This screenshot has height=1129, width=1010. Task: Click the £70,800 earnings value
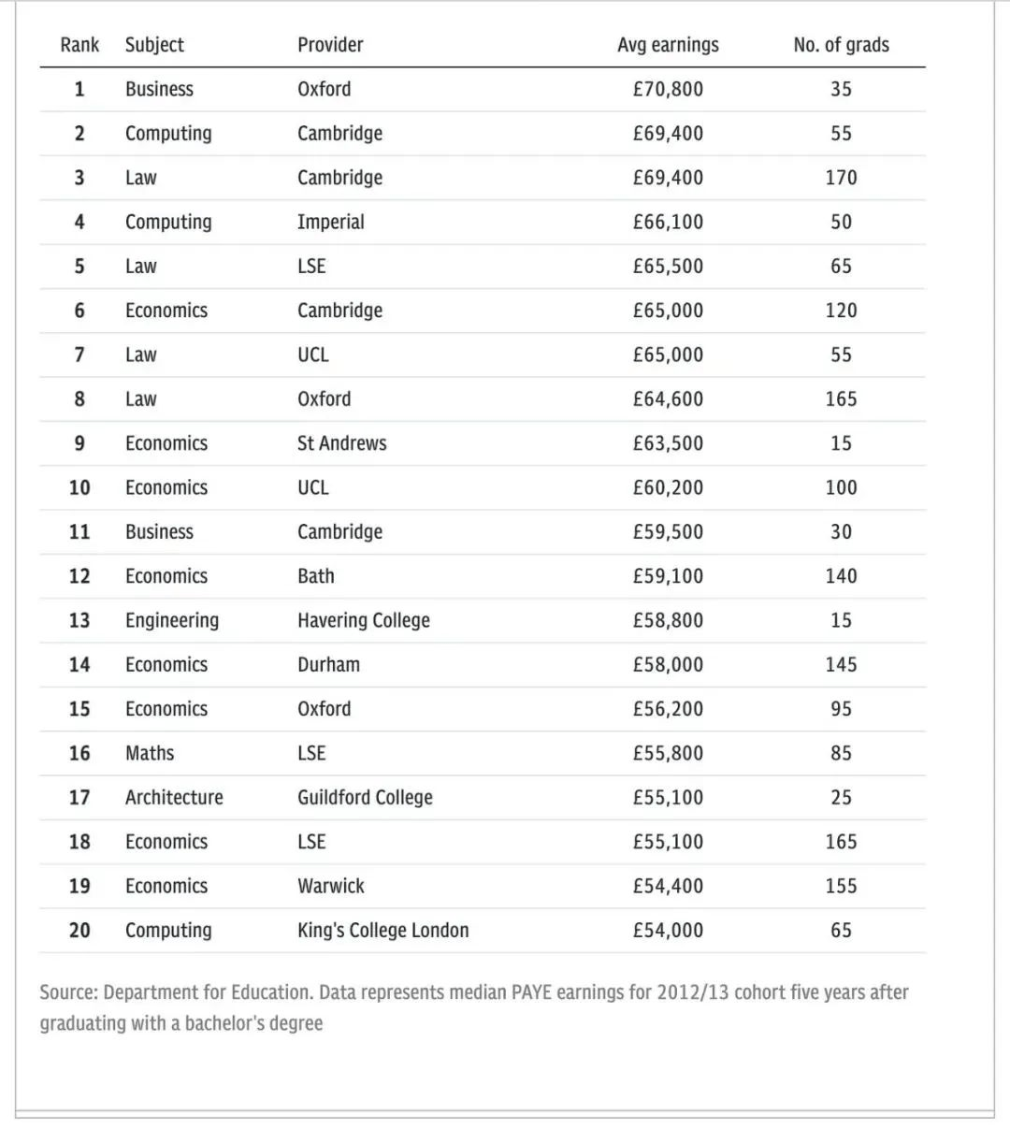point(668,89)
